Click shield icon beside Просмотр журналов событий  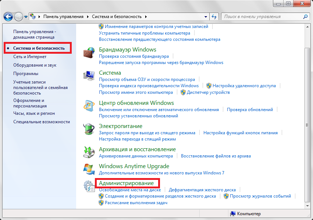point(226,196)
